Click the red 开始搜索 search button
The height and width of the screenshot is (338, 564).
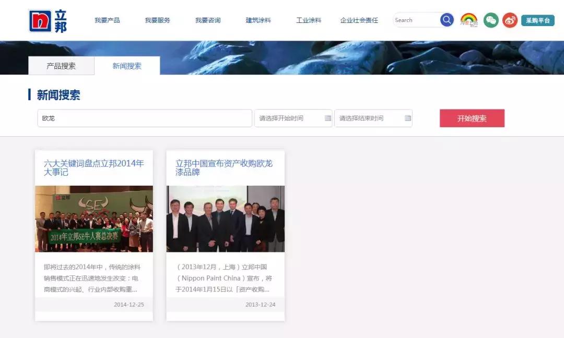472,118
